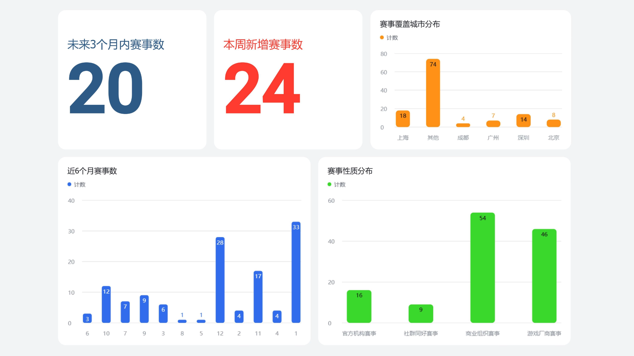
Task: Click the 近6个月赛事数 chart title
Action: [92, 171]
